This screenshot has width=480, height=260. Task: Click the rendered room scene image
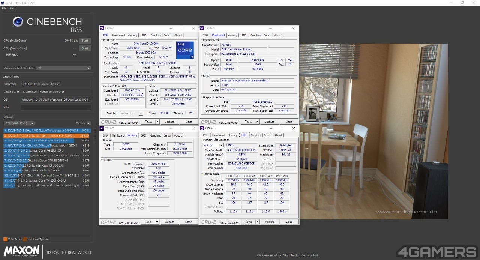tap(373, 131)
